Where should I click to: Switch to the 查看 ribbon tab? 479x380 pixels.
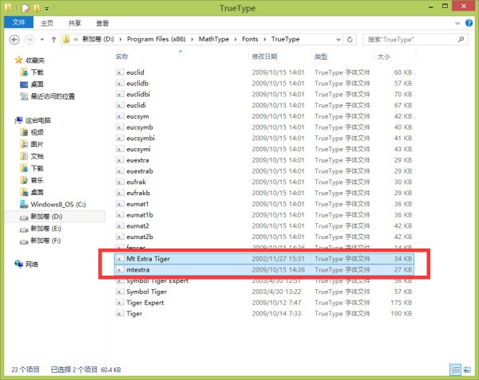[x=102, y=23]
